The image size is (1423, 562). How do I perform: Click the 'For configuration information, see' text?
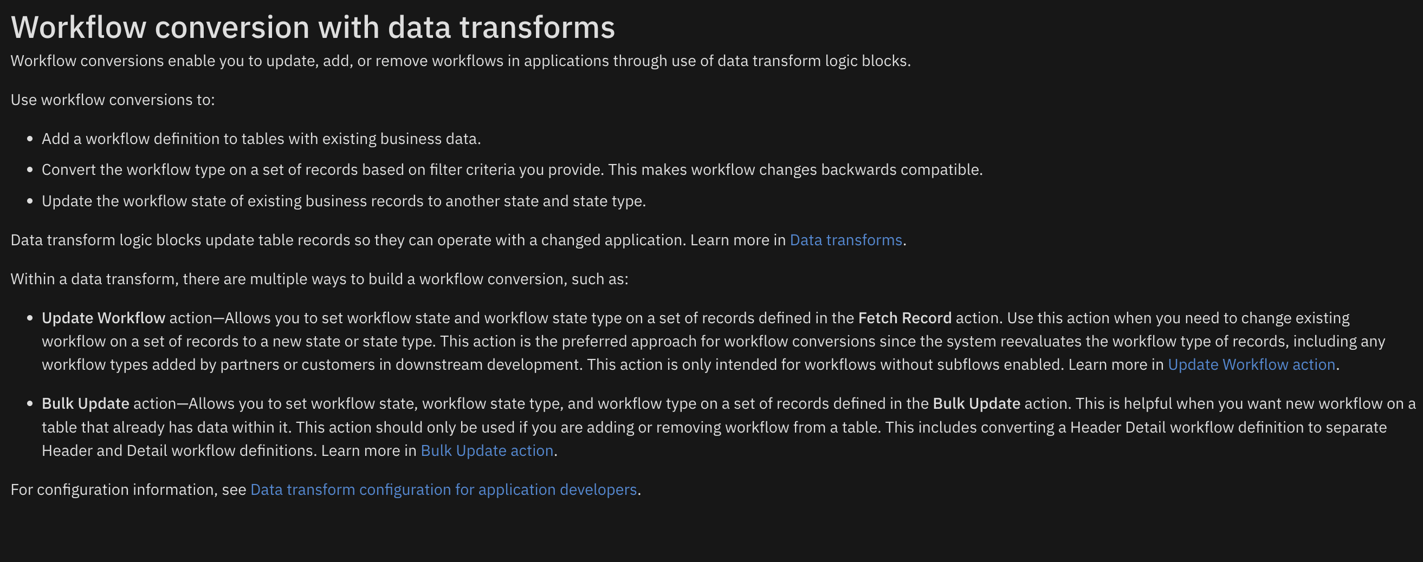click(x=128, y=489)
